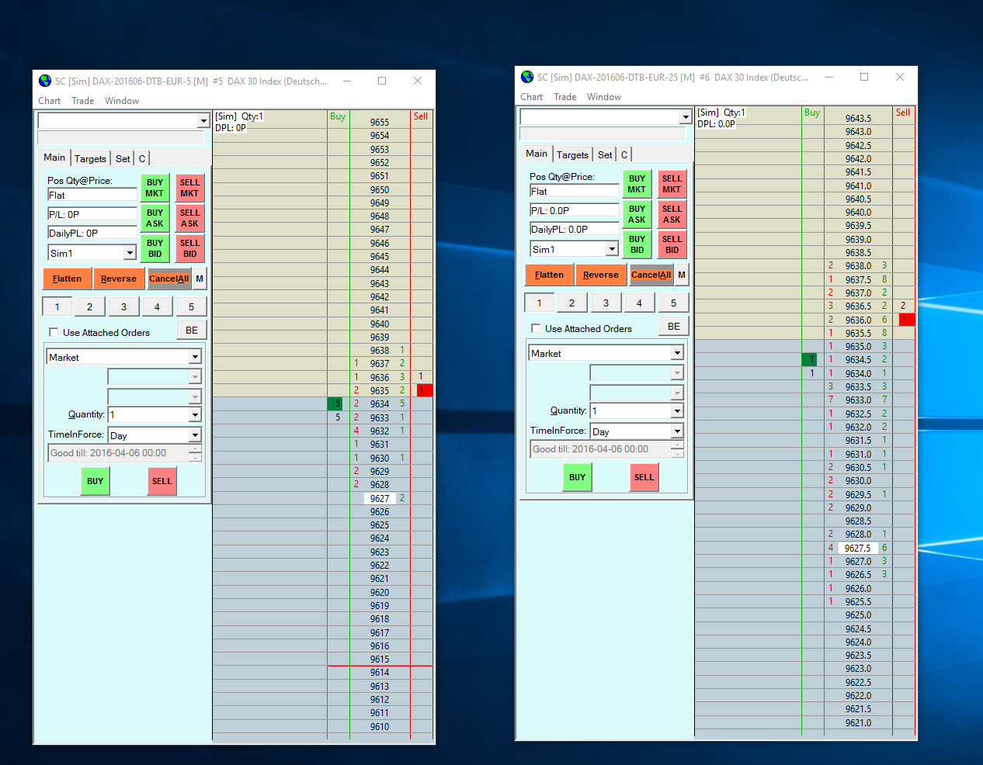This screenshot has height=765, width=983.
Task: Select quantity preset 4 in the #6 window
Action: click(x=639, y=303)
